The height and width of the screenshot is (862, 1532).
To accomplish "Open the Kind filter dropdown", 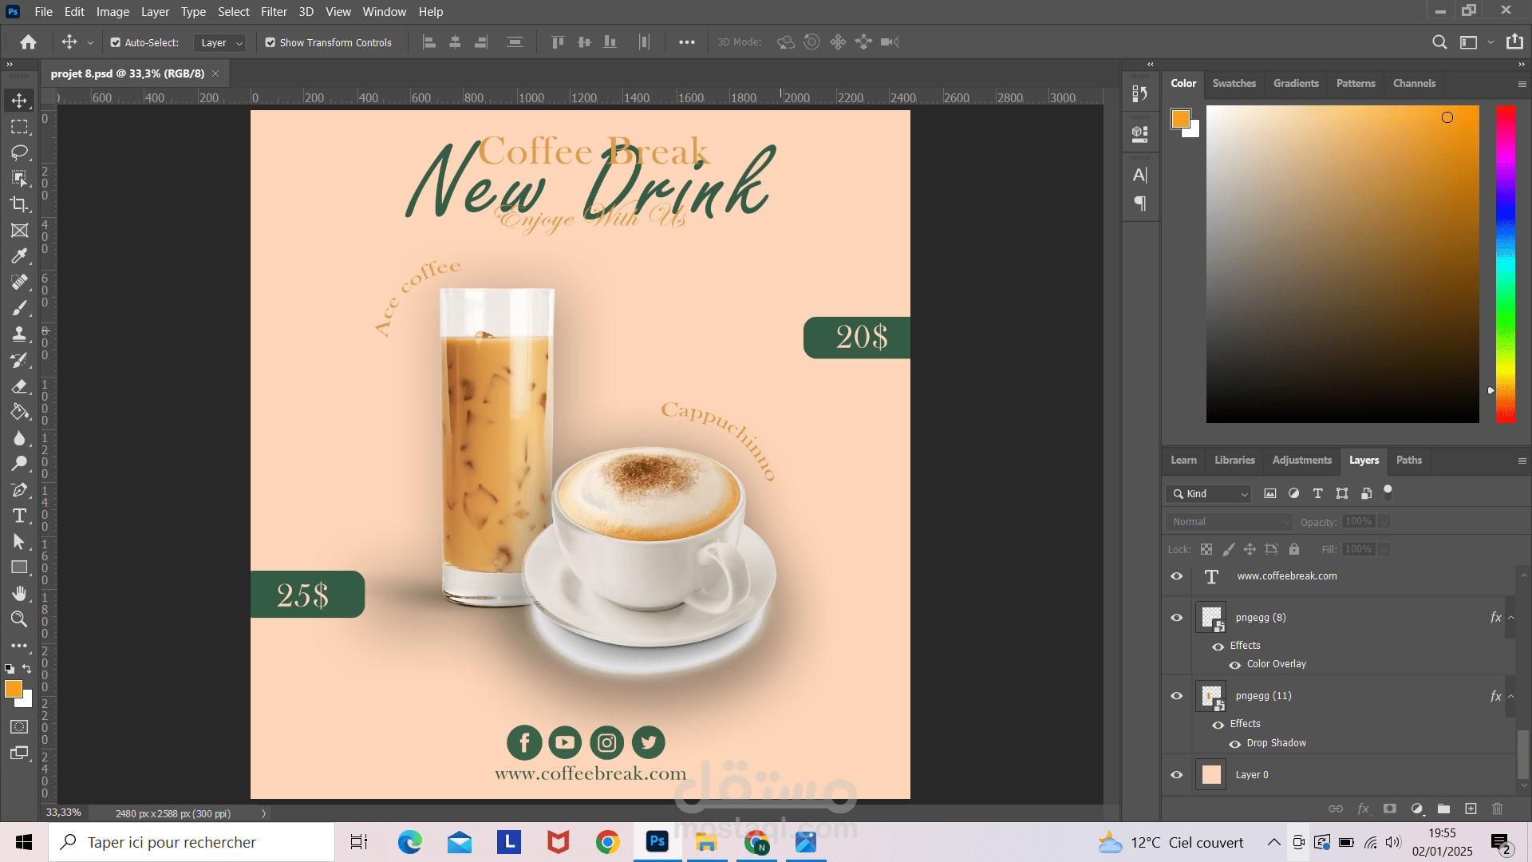I will point(1209,494).
